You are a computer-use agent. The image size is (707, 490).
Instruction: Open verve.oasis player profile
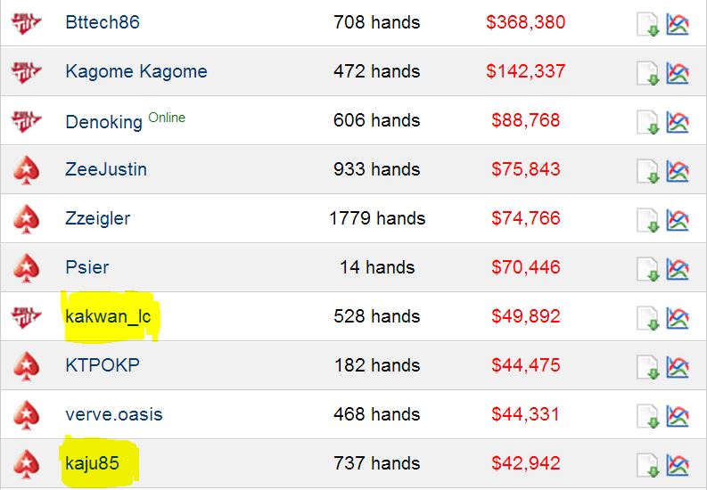pos(113,414)
